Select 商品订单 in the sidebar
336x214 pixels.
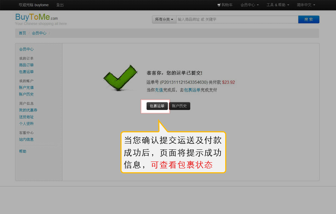[26, 65]
